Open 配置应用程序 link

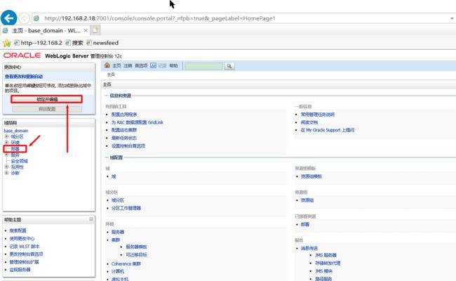124,115
